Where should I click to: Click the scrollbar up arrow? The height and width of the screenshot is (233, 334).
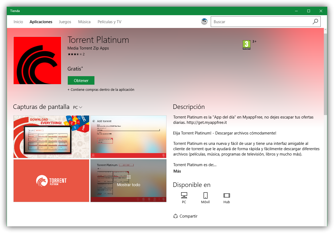coord(325,30)
